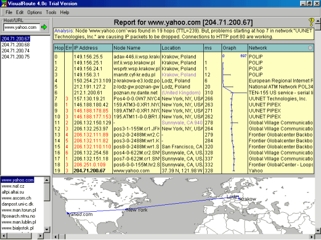
Task: Click the Sunnyvale, CA 940 location link
Action: click(182, 123)
